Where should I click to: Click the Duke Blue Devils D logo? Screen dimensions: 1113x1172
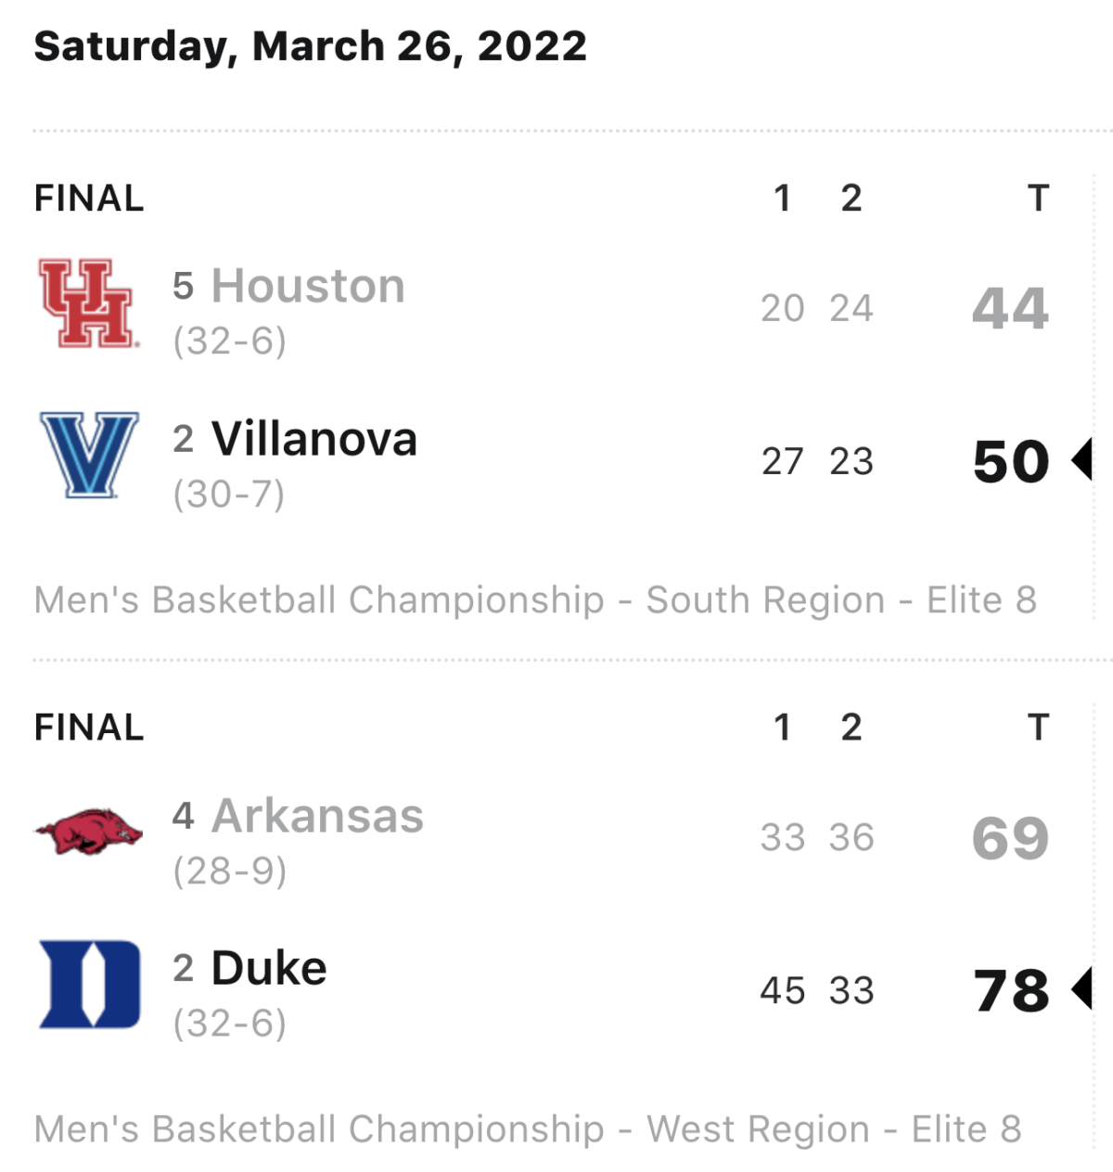pyautogui.click(x=90, y=984)
